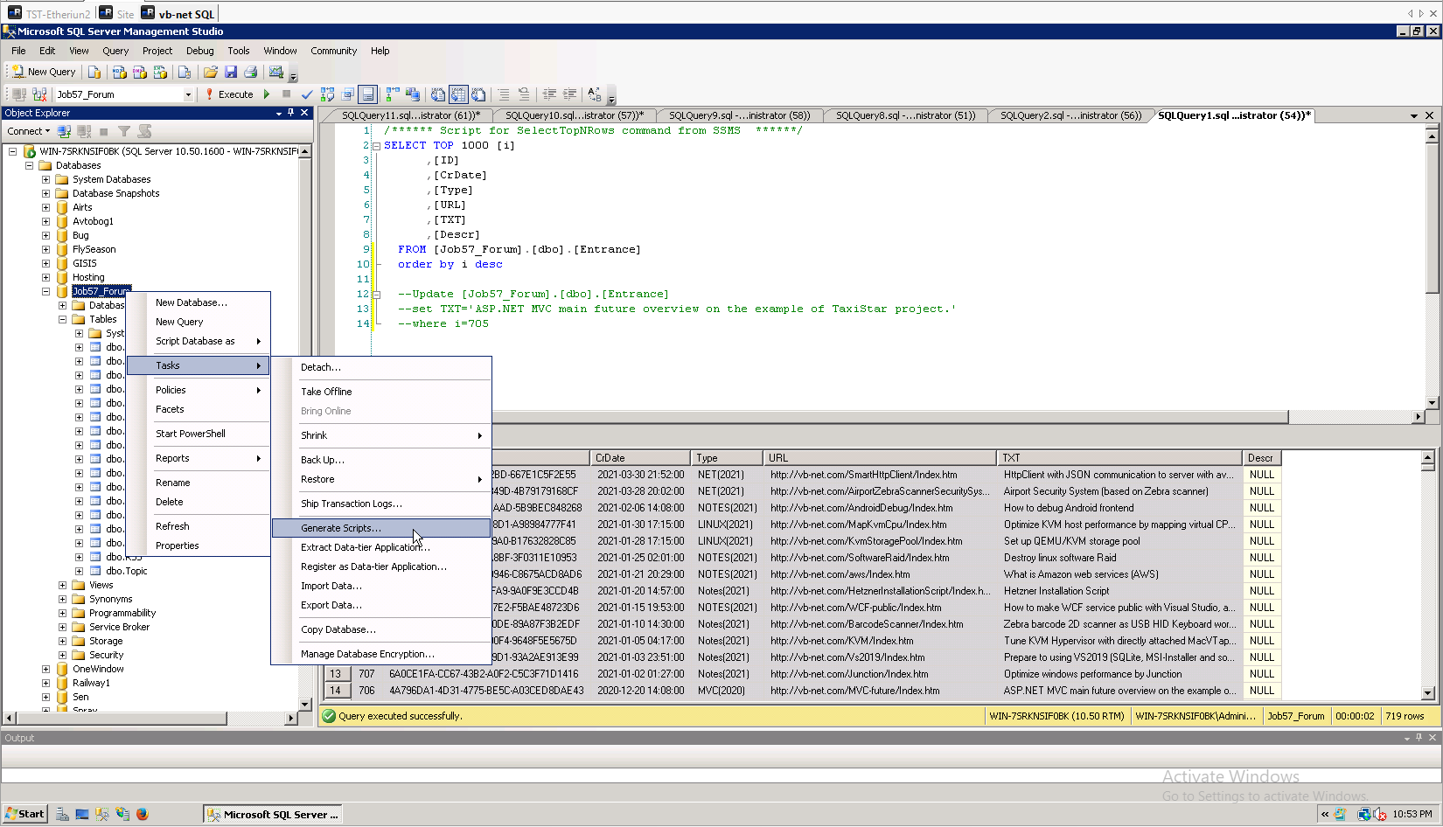The image size is (1443, 827).
Task: Click Import Data in Tasks submenu
Action: [381, 586]
